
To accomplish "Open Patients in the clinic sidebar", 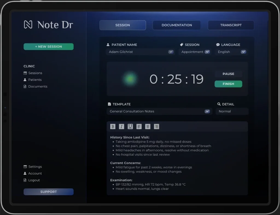I will pyautogui.click(x=35, y=80).
